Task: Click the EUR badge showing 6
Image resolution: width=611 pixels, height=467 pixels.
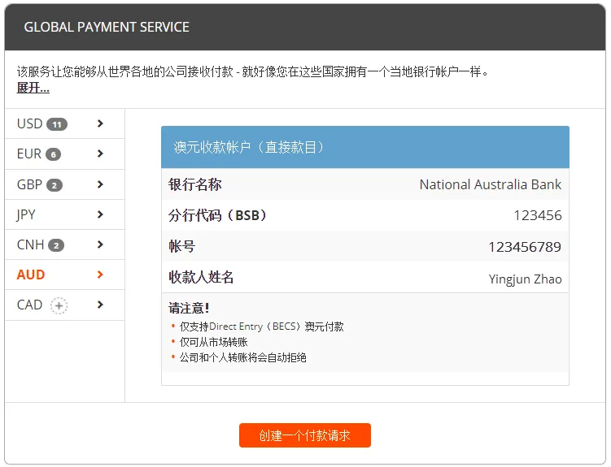Action: 54,154
